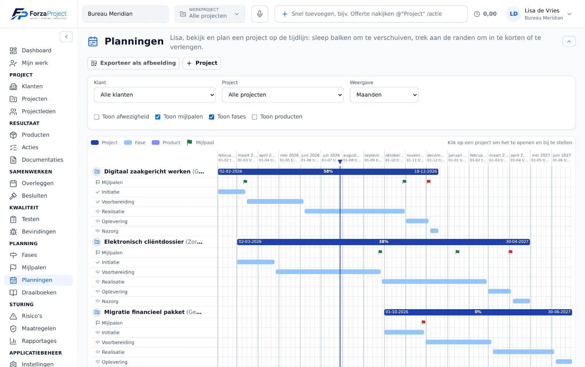Open Draaiboeken in sidebar
Image resolution: width=585 pixels, height=367 pixels.
[x=39, y=292]
